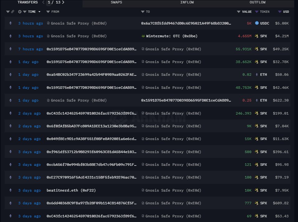Open the FROM column filter
Viewport: 298px width, 222px height.
48,12
